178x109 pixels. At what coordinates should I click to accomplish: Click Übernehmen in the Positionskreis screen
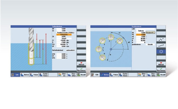click(161, 69)
